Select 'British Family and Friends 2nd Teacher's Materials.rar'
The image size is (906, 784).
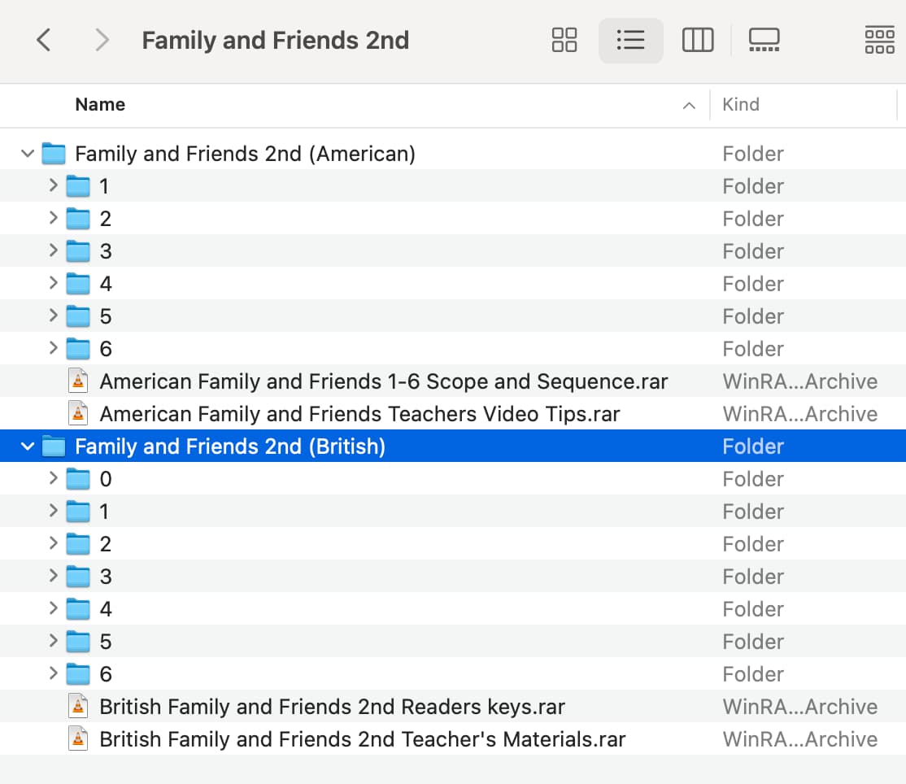pos(362,739)
